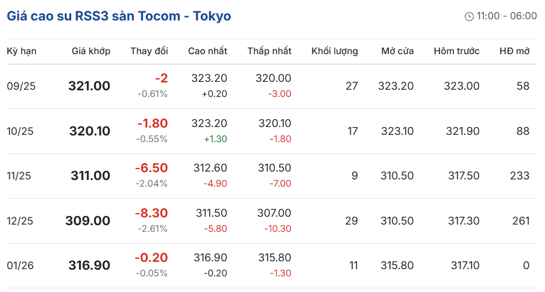545x292 pixels.
Task: Click the 11:00 - 06:00 trading time text
Action: (507, 16)
